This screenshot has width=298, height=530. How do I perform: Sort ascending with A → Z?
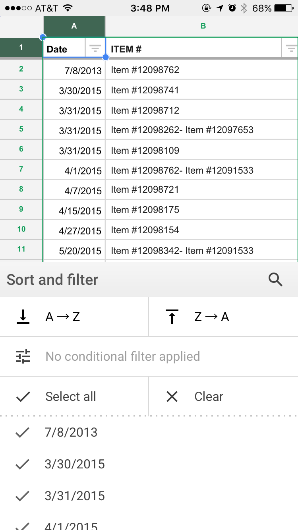coord(62,317)
